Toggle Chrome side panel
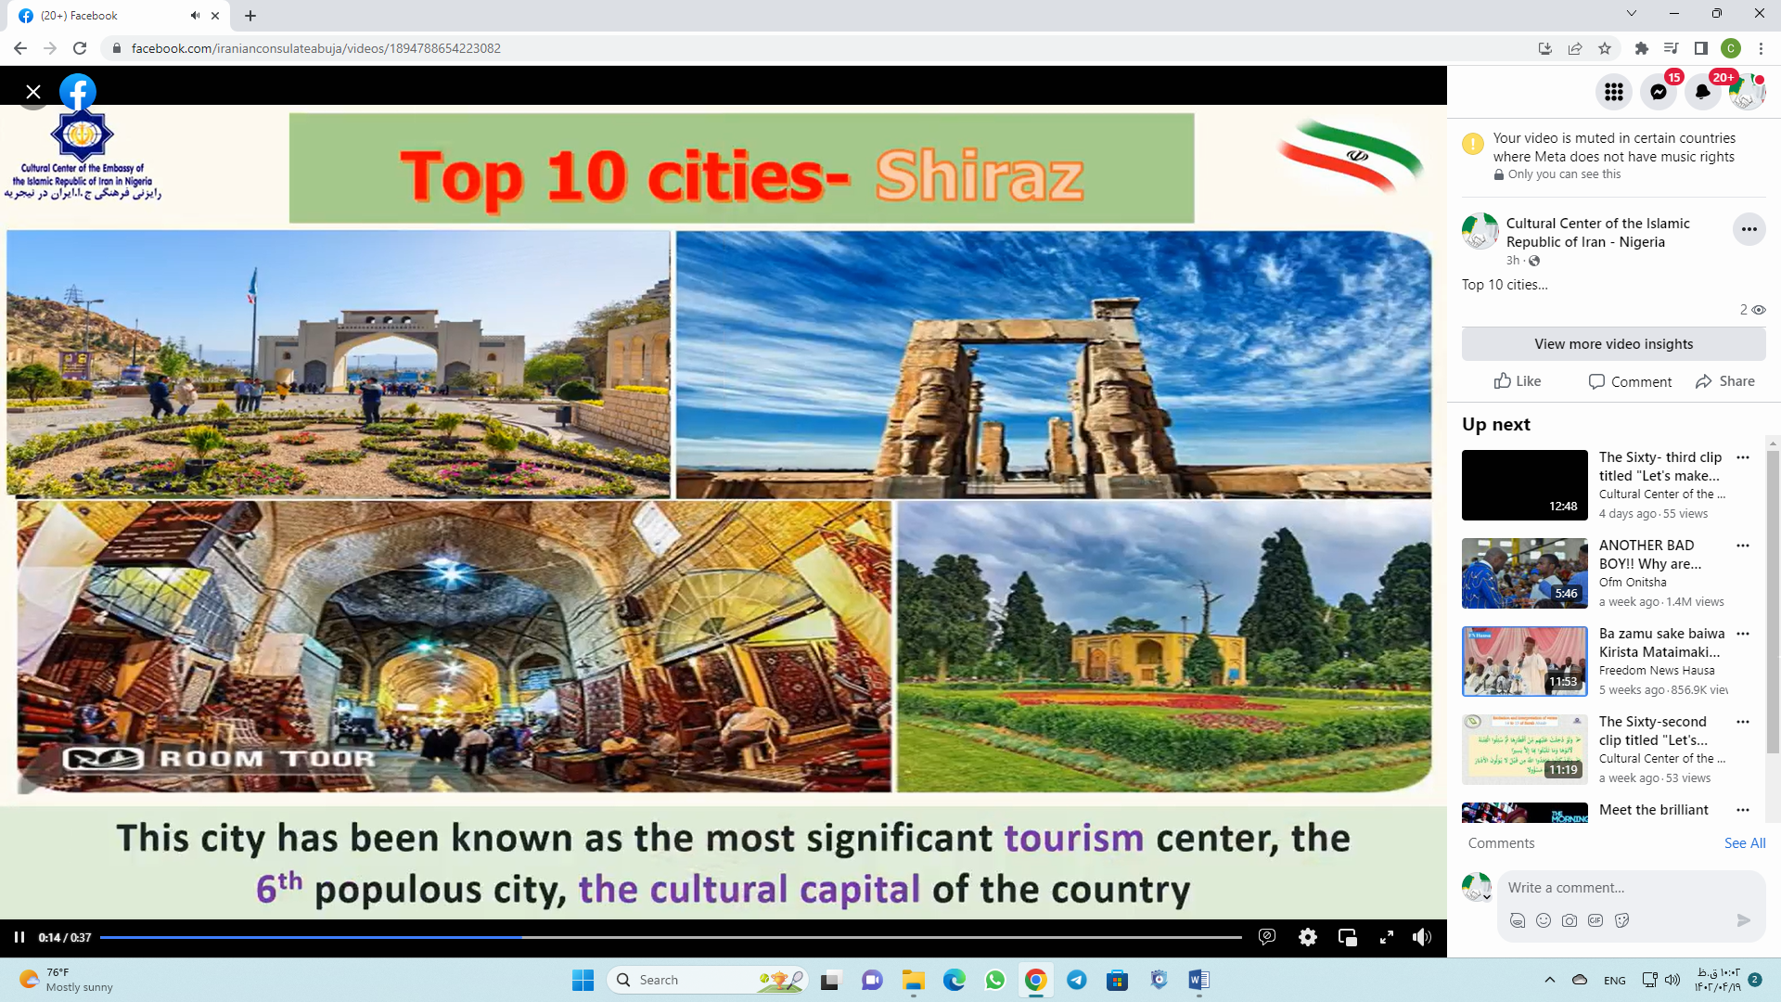The height and width of the screenshot is (1002, 1781). point(1701,48)
